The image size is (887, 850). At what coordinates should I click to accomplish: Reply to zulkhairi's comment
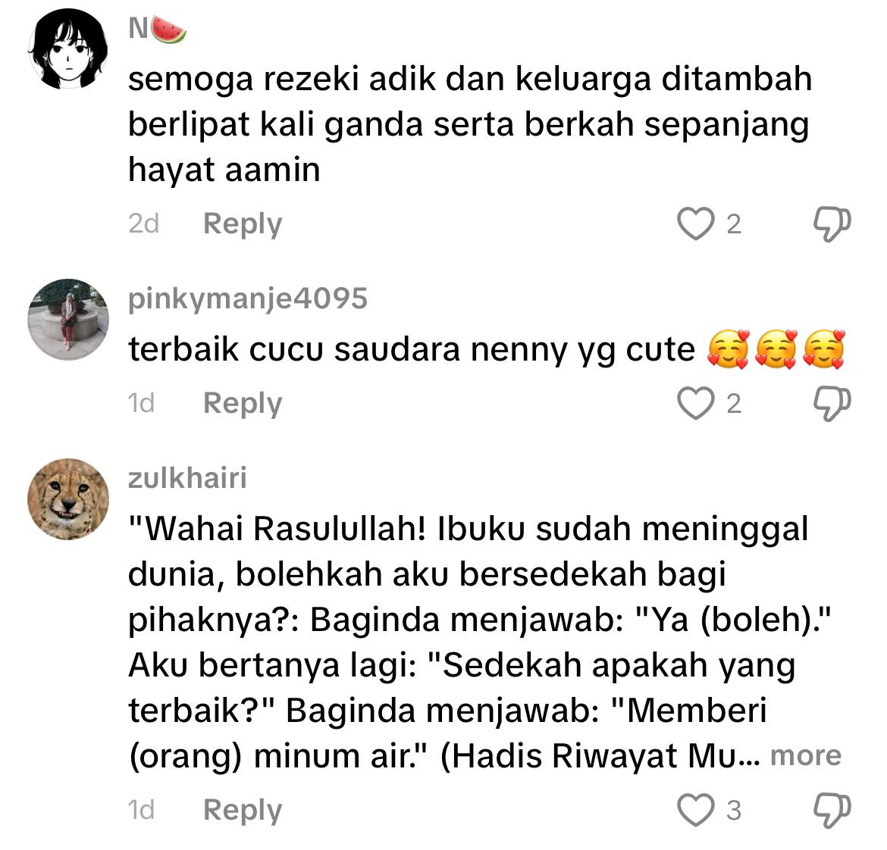[242, 811]
